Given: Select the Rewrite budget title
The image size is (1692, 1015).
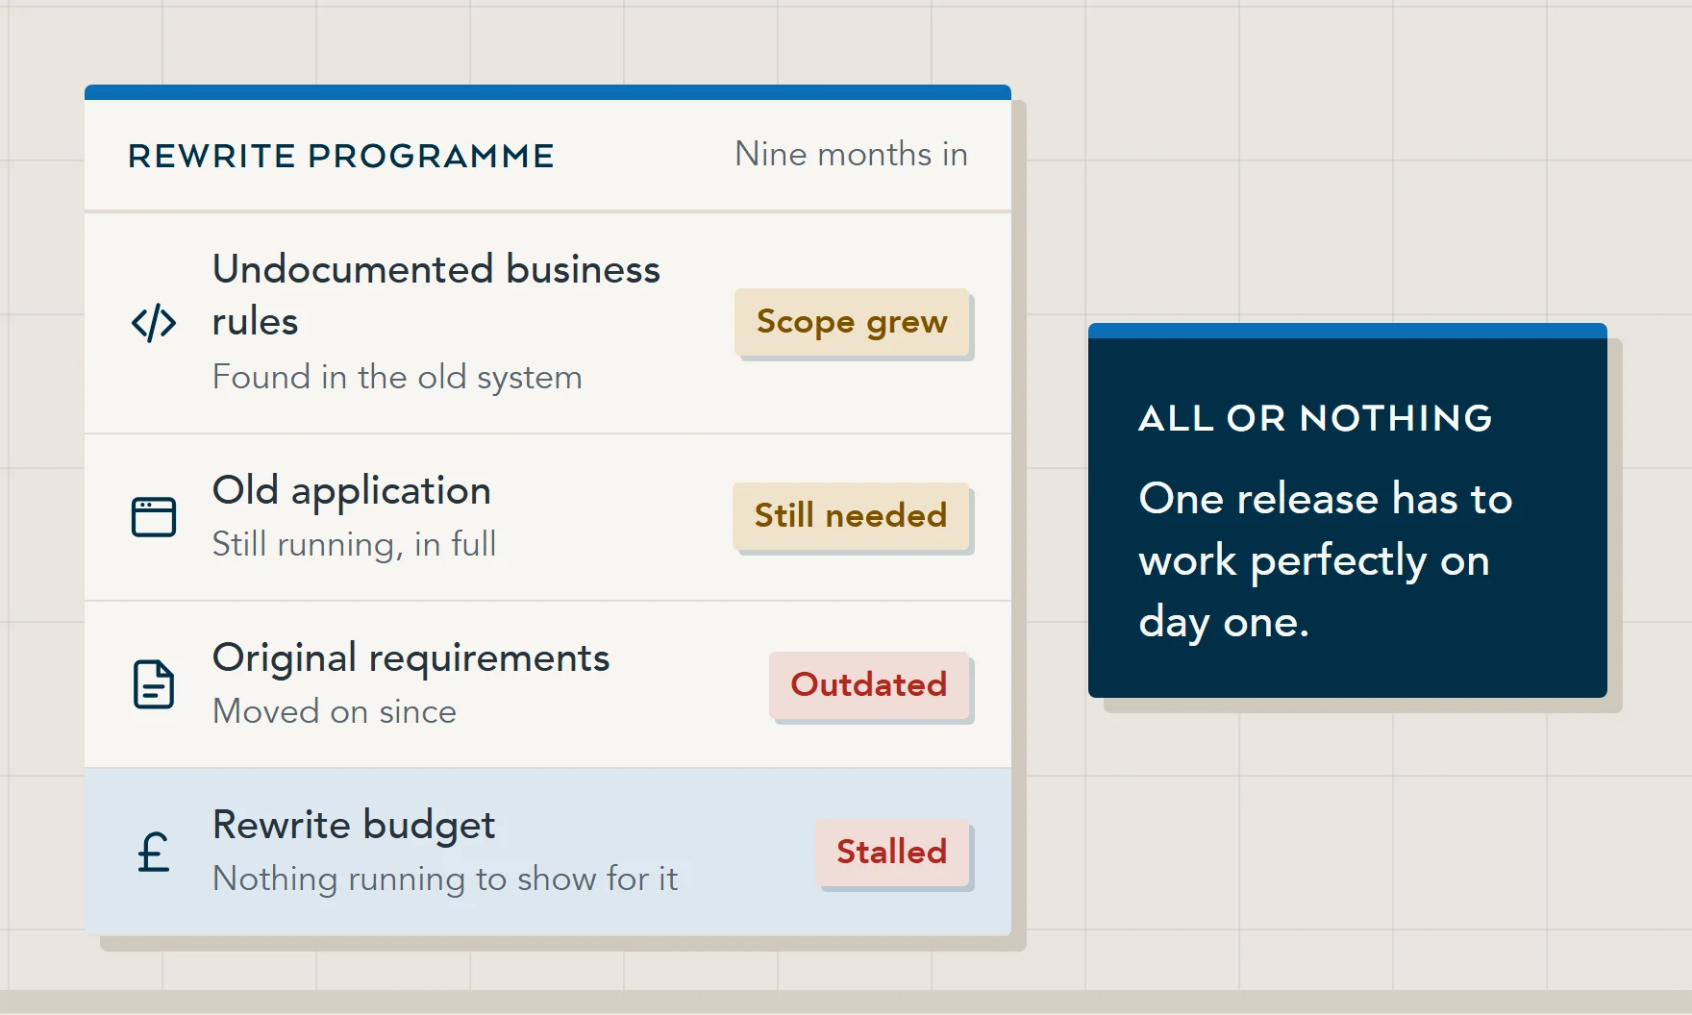Looking at the screenshot, I should [354, 826].
